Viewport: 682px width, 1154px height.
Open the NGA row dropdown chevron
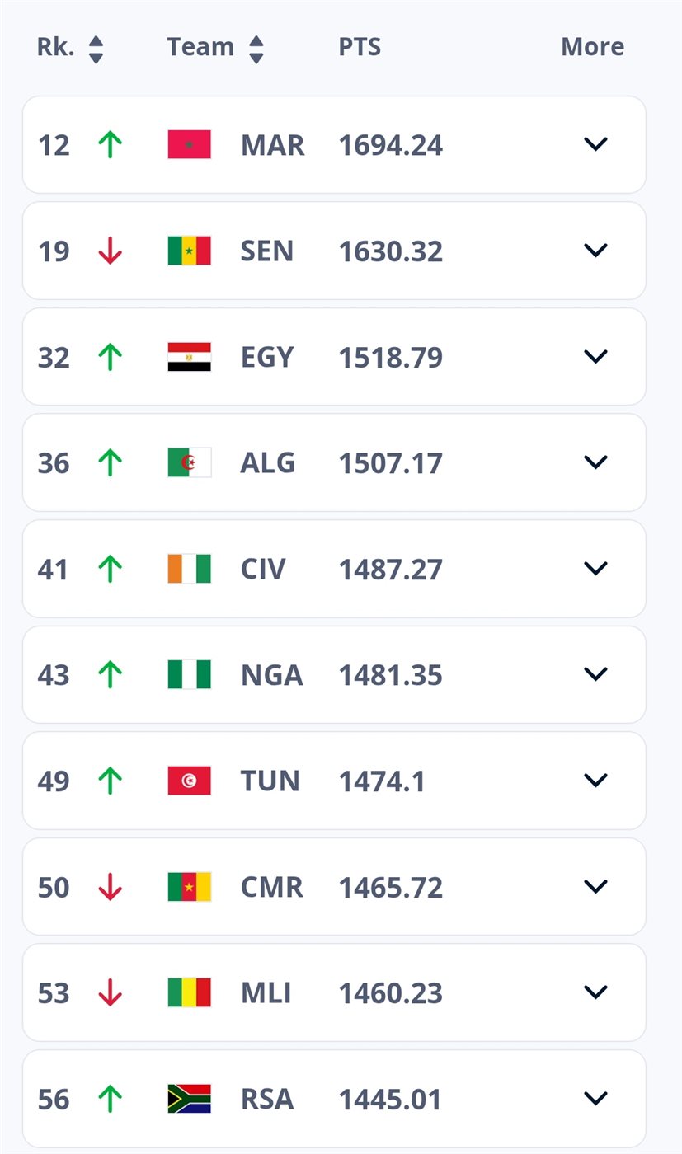(x=595, y=674)
